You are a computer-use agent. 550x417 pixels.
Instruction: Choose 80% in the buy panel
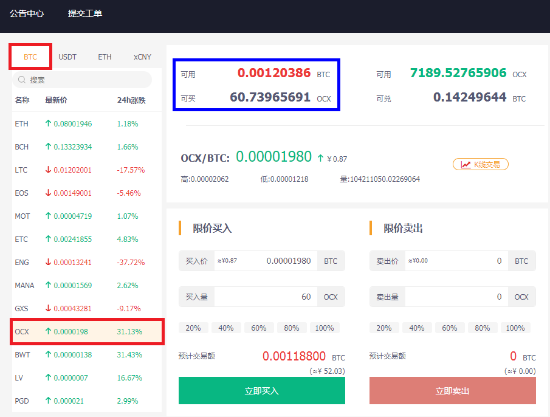pyautogui.click(x=292, y=328)
